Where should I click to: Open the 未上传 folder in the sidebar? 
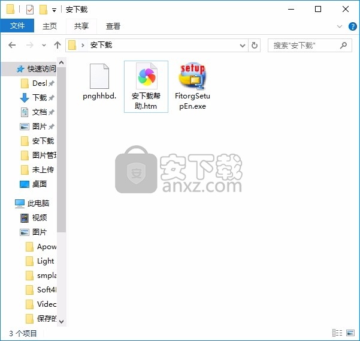(x=37, y=170)
